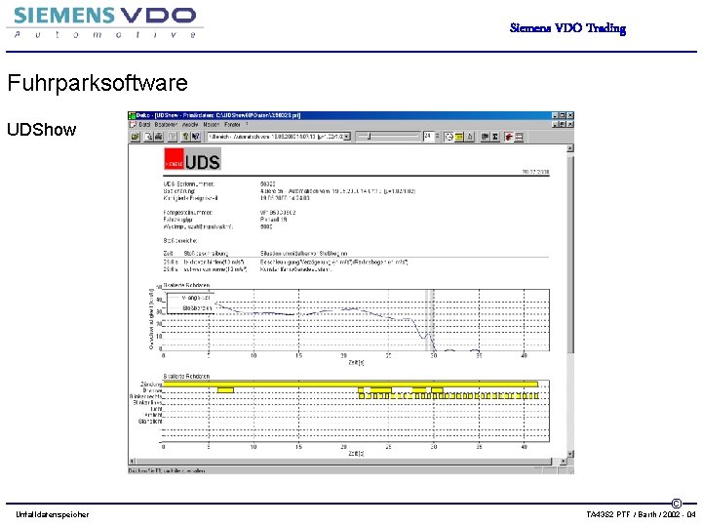Screen dimensions: 702x527
Task: Click the clock icon in the toolbar
Action: pos(448,137)
